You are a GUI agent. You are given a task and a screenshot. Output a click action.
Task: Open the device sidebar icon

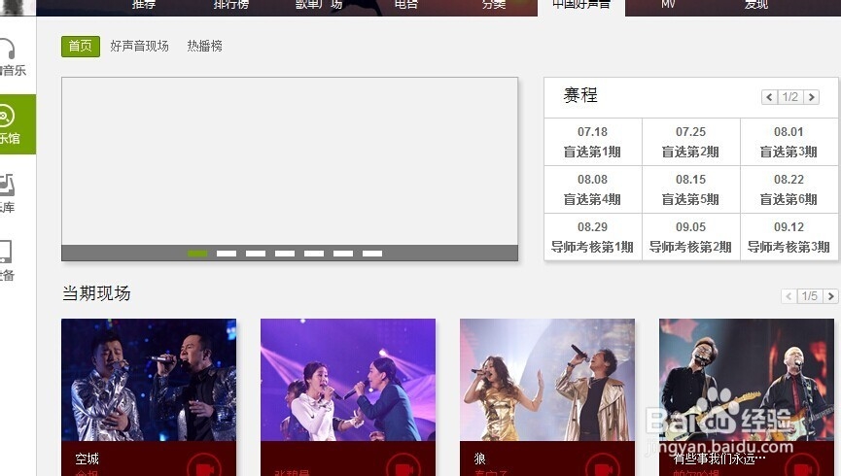tap(6, 252)
